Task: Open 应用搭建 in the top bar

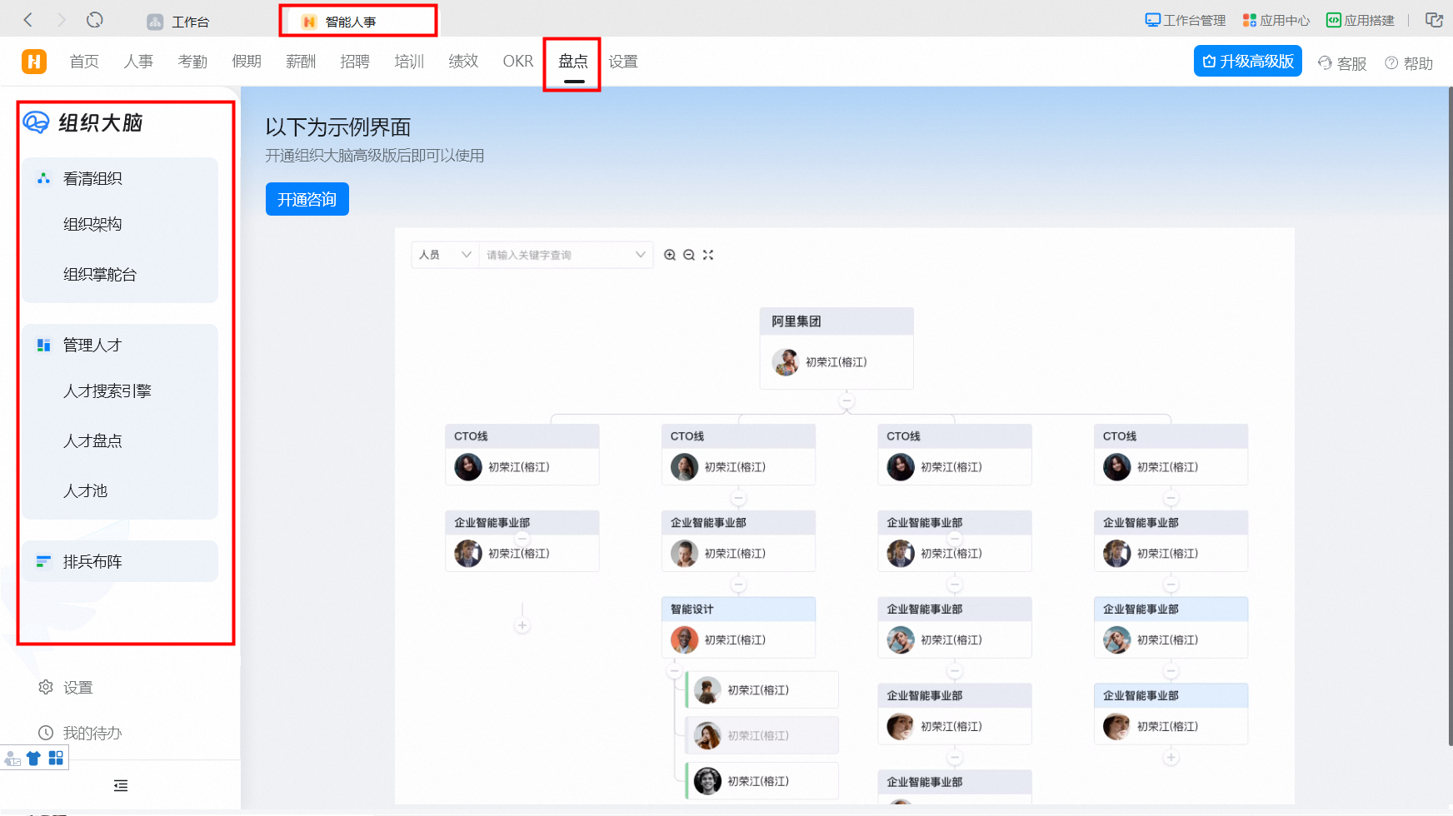Action: (1361, 20)
